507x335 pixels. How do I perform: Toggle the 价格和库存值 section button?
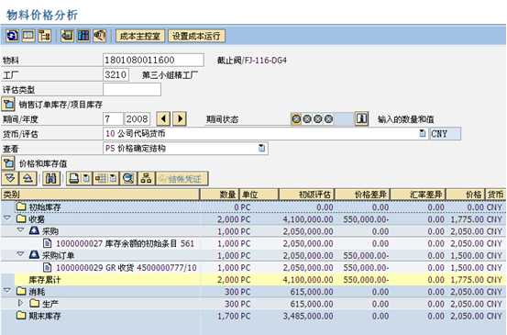click(8, 163)
